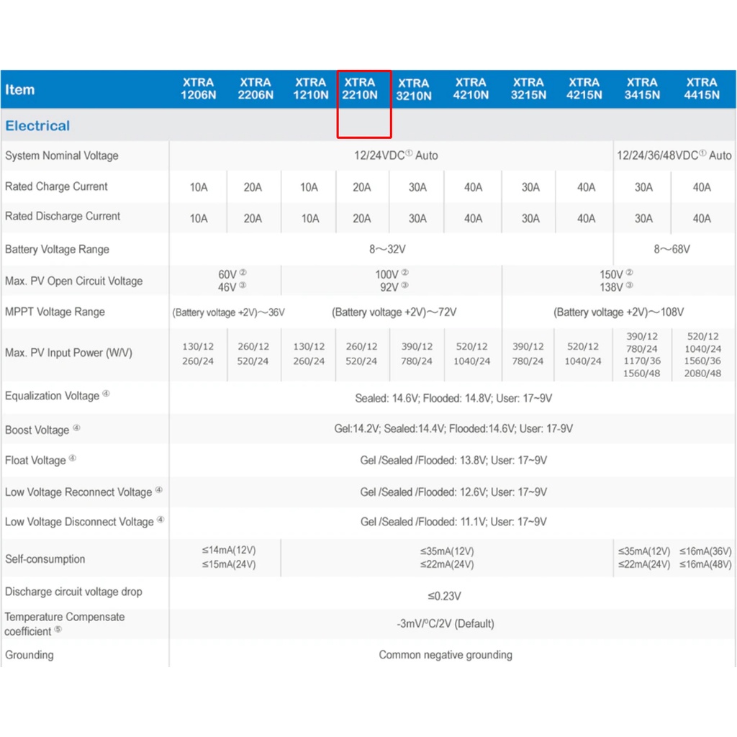This screenshot has height=737, width=737.
Task: Select the XTRA 4210N column header
Action: point(471,89)
